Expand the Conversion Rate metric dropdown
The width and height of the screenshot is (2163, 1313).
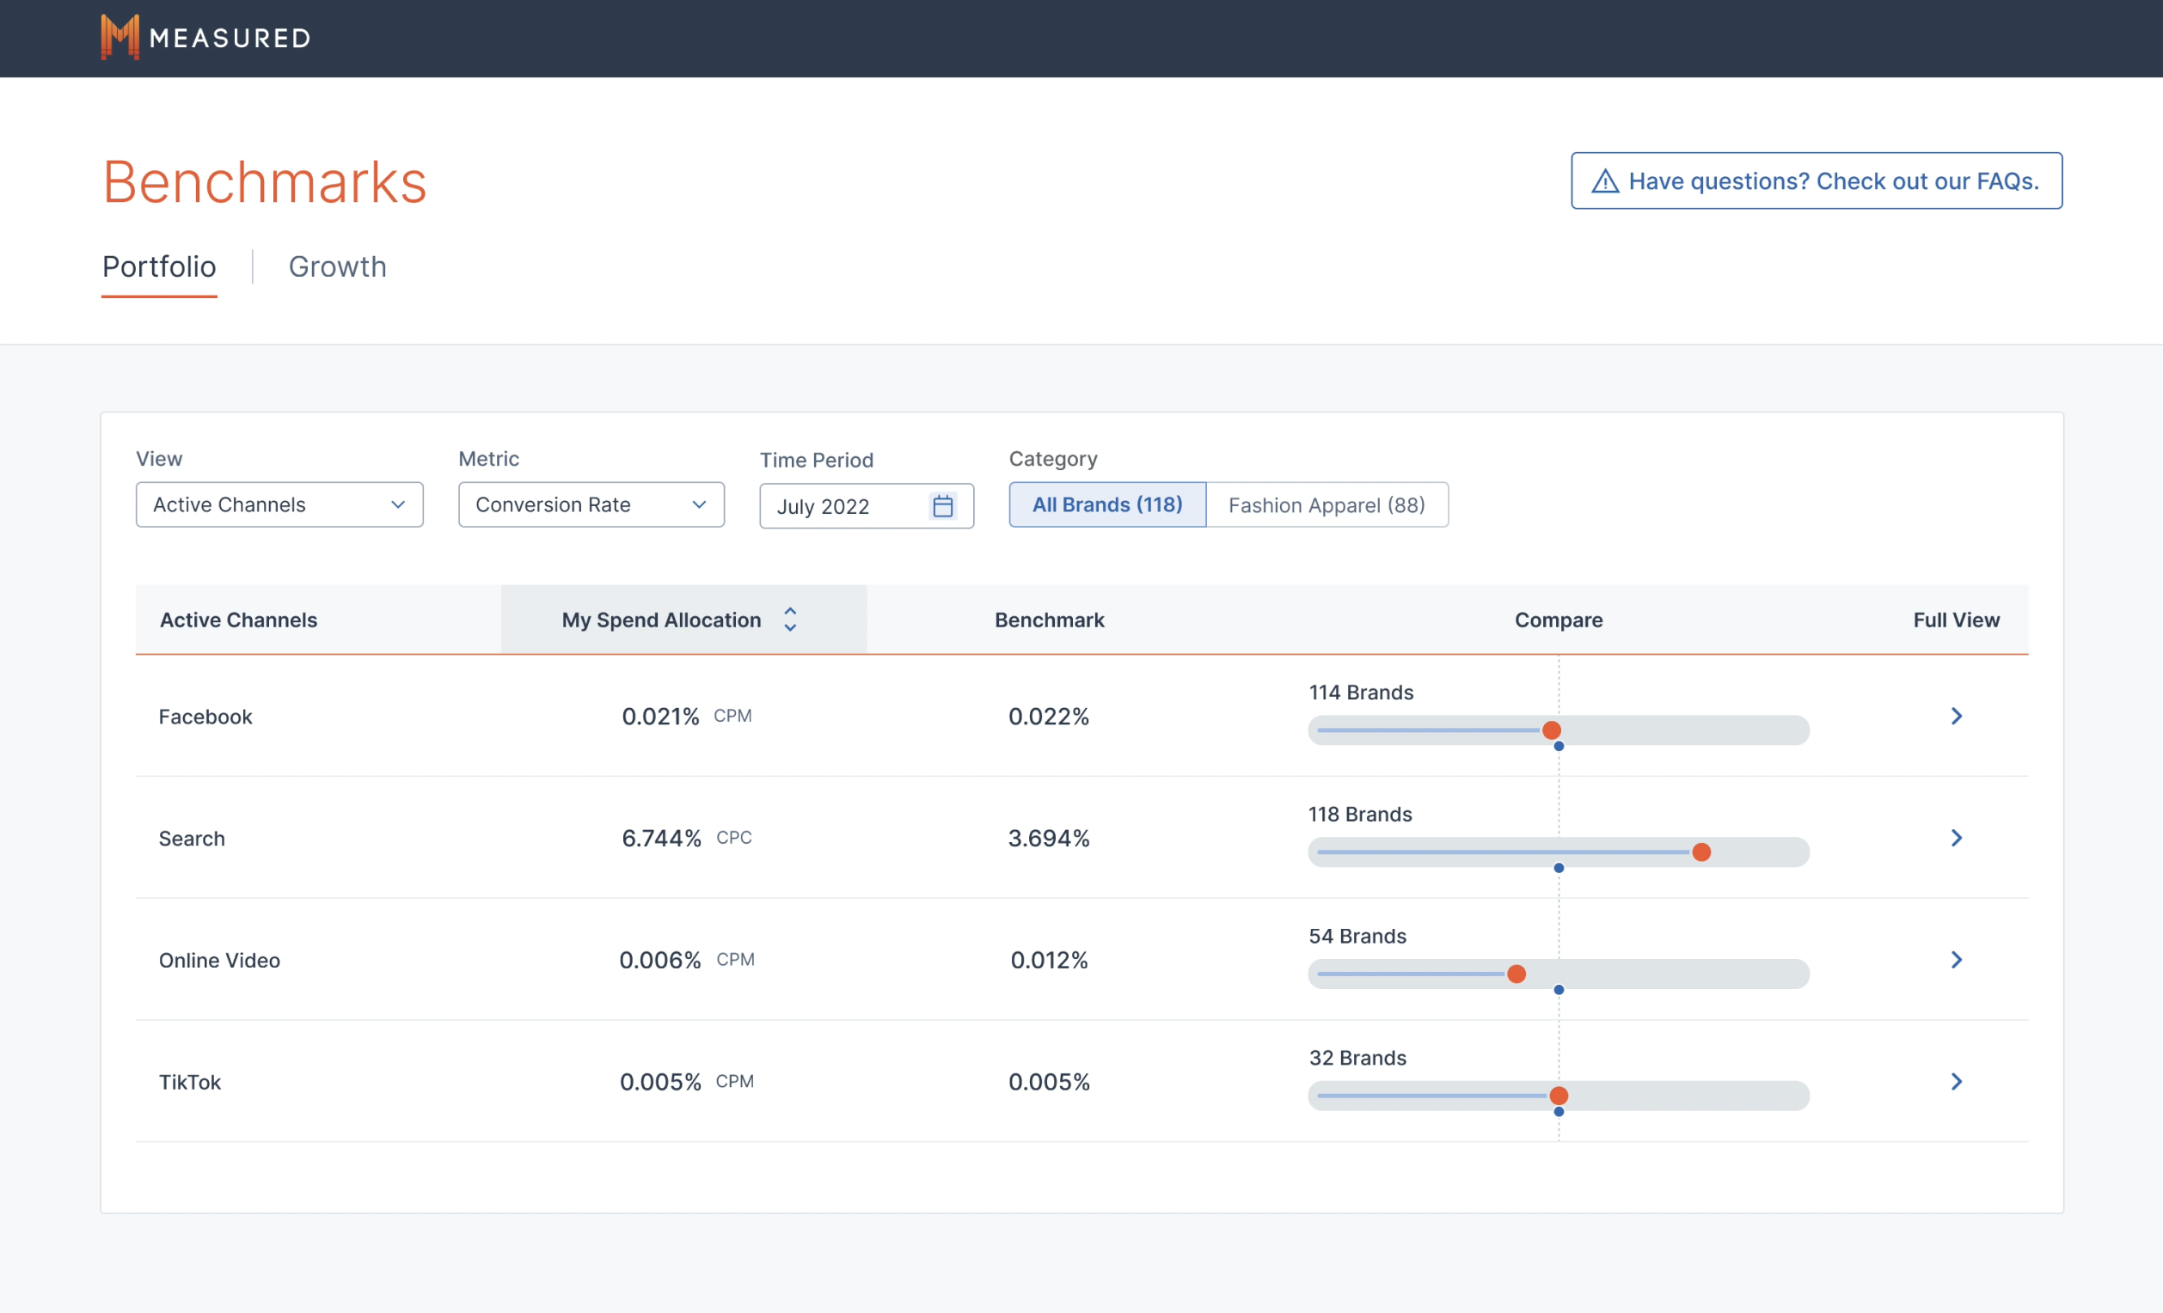pyautogui.click(x=591, y=504)
